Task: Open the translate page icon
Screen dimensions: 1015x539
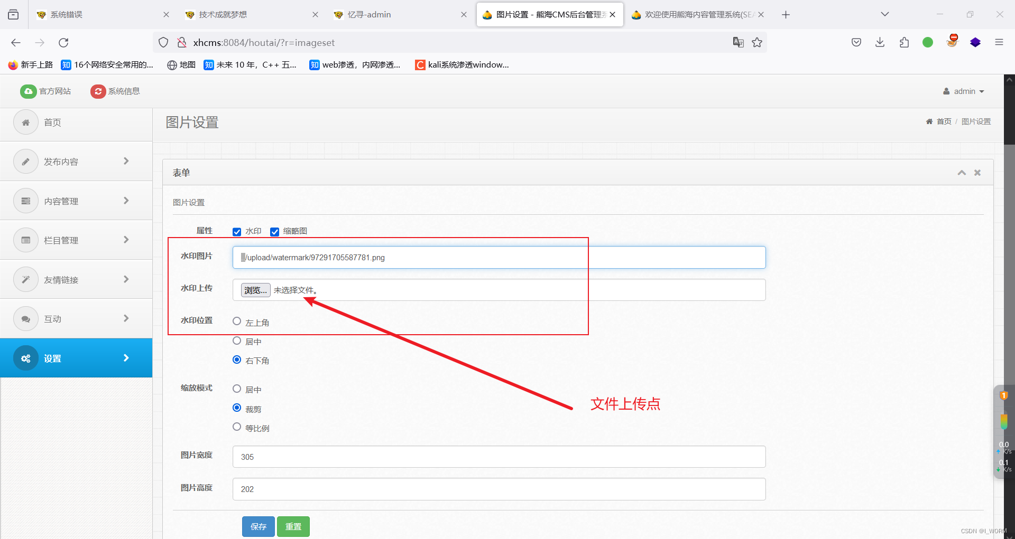Action: (x=739, y=43)
